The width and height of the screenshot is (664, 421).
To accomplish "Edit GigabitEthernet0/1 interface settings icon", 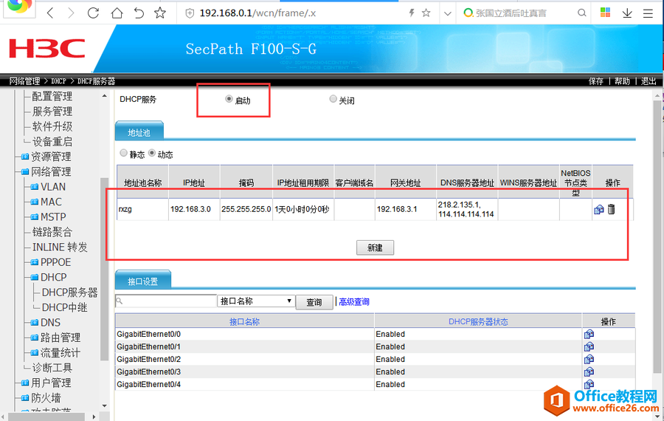I will (x=589, y=347).
